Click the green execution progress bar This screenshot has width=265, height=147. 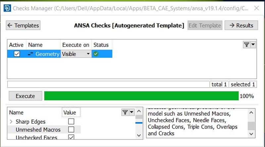click(x=141, y=96)
